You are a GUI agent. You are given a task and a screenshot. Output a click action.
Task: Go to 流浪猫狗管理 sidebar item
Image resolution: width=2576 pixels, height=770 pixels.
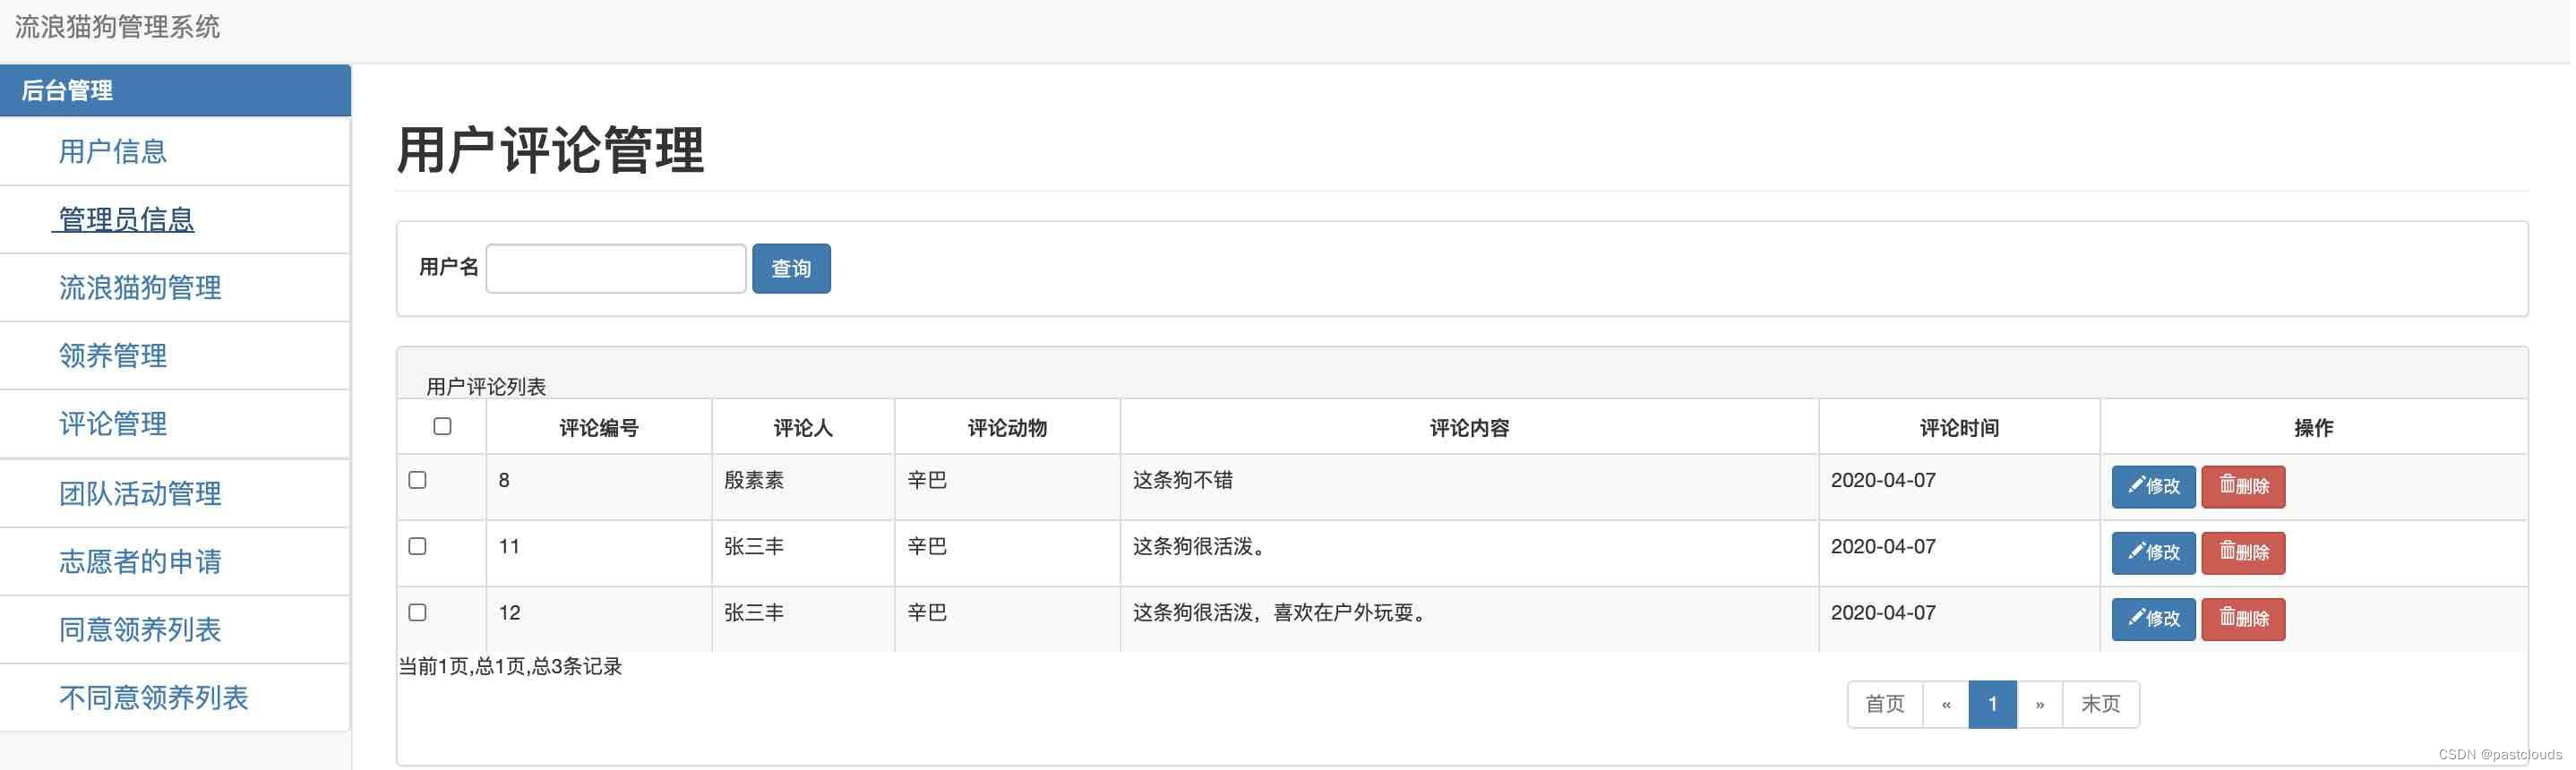click(140, 288)
